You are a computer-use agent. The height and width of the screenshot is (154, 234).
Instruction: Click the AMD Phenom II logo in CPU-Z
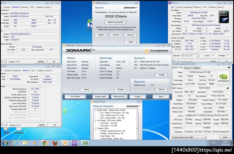[224, 17]
